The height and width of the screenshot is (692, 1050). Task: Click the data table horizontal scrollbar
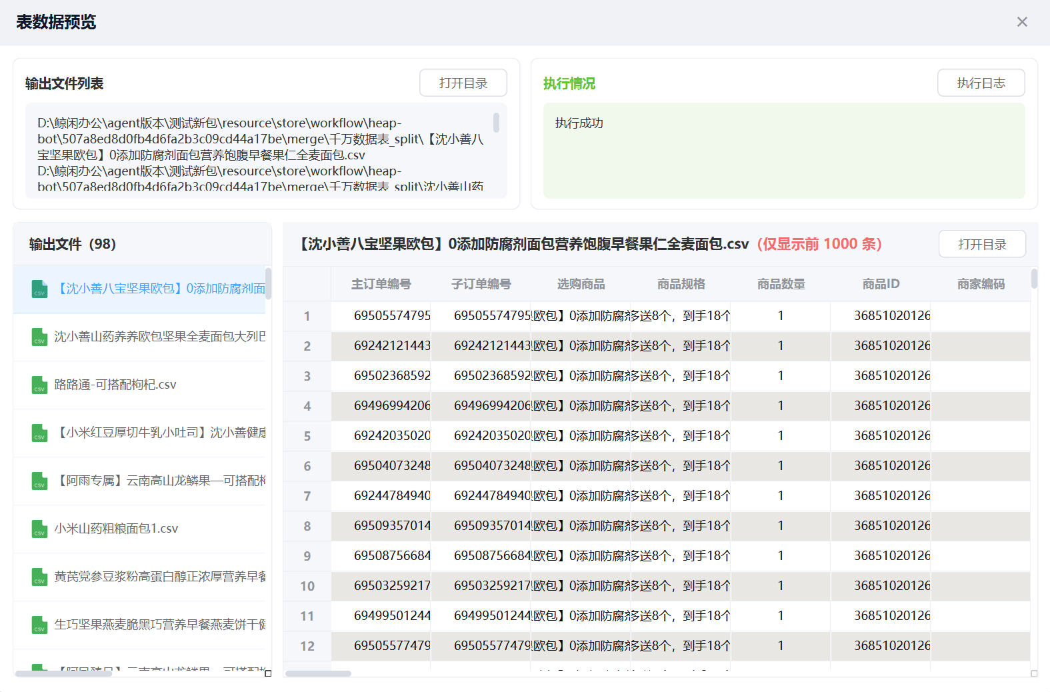pos(318,673)
